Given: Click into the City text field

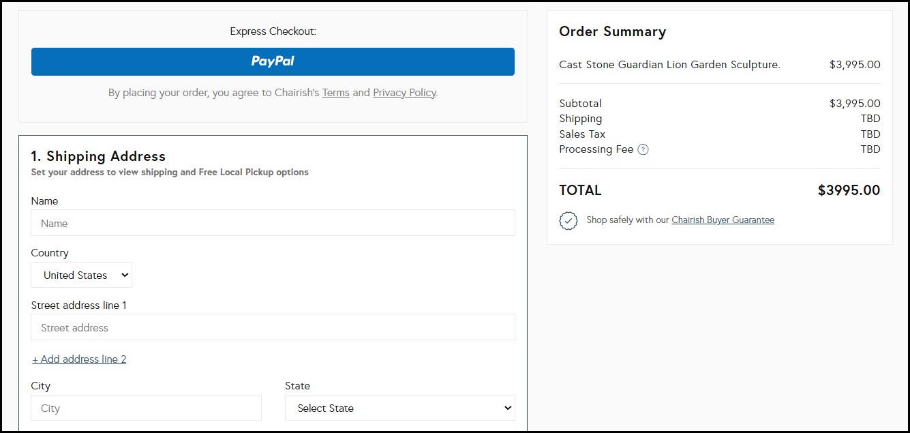Looking at the screenshot, I should tap(146, 408).
